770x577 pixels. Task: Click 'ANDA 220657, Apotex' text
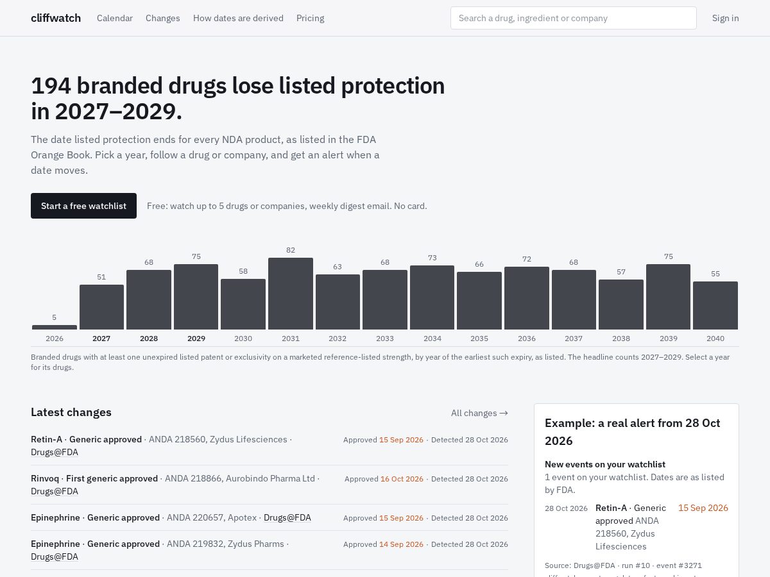[212, 517]
